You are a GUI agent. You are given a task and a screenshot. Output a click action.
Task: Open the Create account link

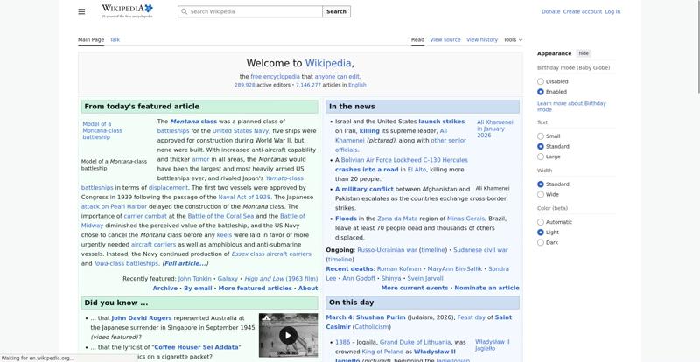click(583, 12)
